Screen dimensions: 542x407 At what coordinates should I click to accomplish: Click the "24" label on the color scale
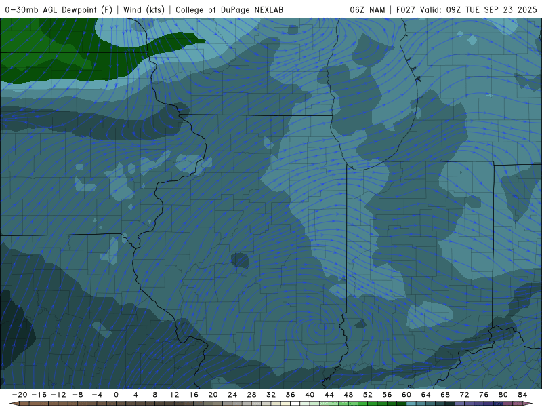click(232, 395)
